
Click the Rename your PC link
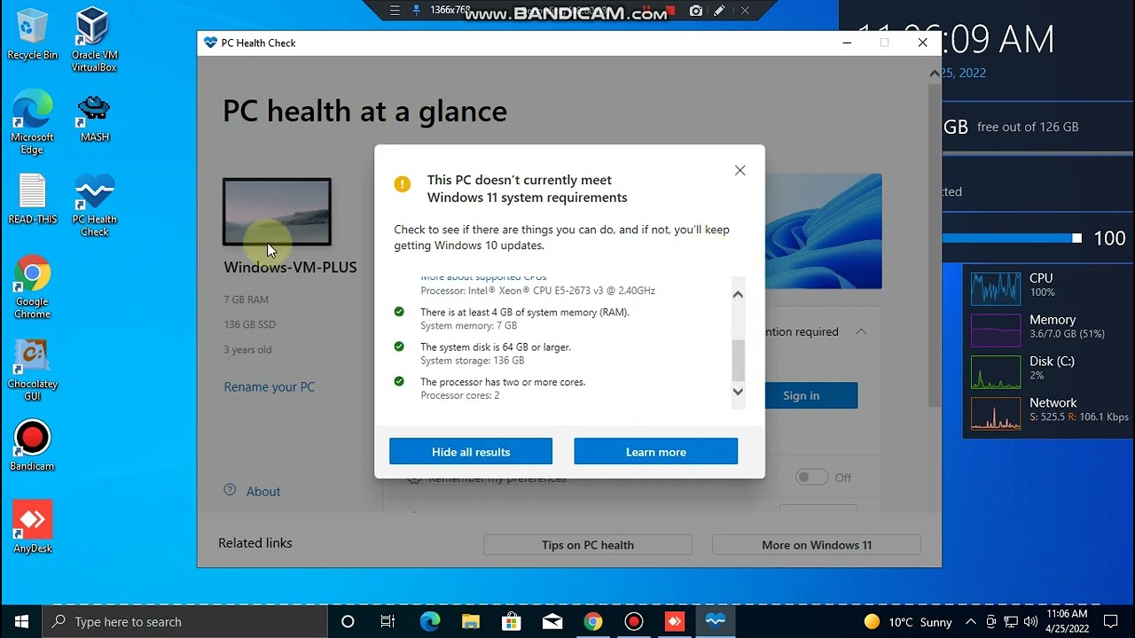(270, 386)
